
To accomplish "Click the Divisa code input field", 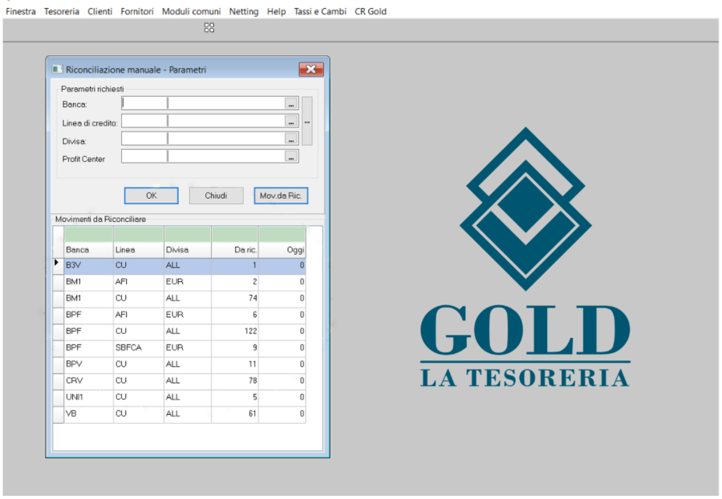I will (144, 139).
